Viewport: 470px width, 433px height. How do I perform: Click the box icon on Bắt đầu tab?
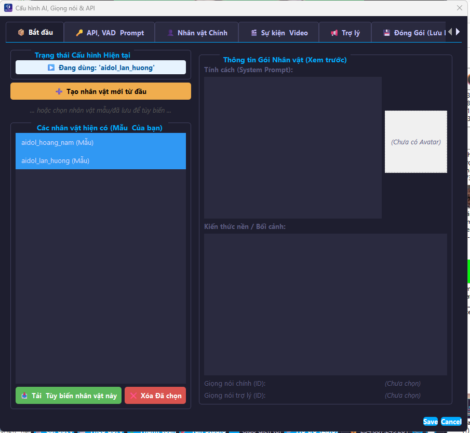21,32
